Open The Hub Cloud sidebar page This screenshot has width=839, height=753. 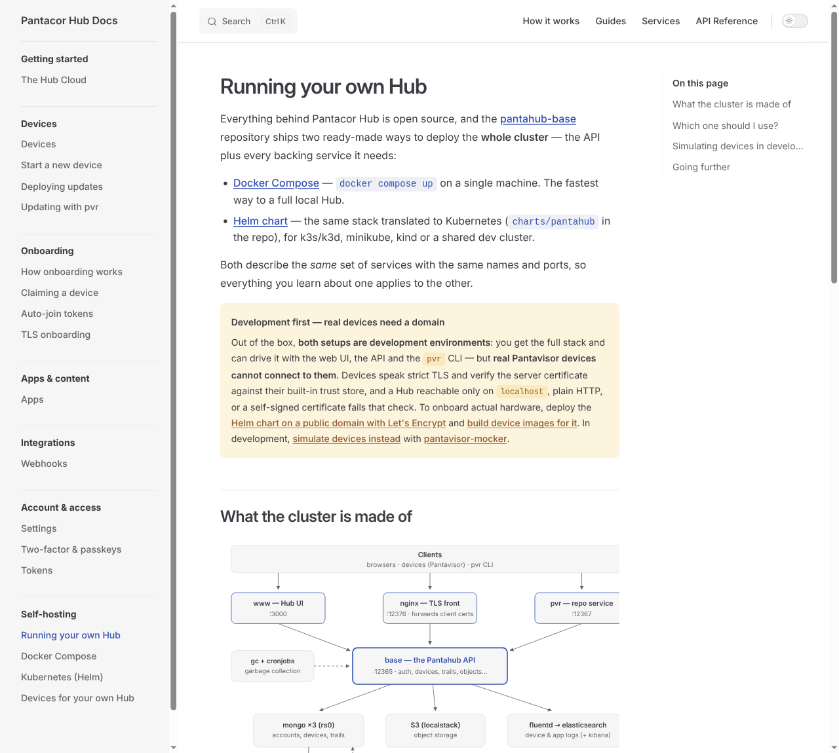click(54, 80)
